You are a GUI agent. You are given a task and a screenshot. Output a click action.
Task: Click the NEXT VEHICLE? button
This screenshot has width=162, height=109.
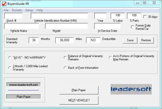79,100
